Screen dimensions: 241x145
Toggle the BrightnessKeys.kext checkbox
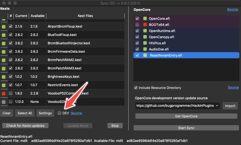tap(11, 76)
